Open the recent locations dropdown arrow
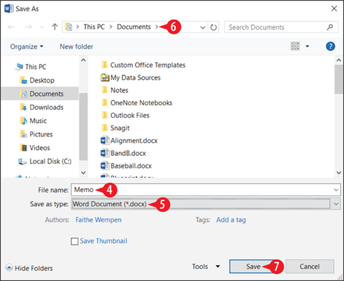This screenshot has height=281, width=344. coord(42,27)
